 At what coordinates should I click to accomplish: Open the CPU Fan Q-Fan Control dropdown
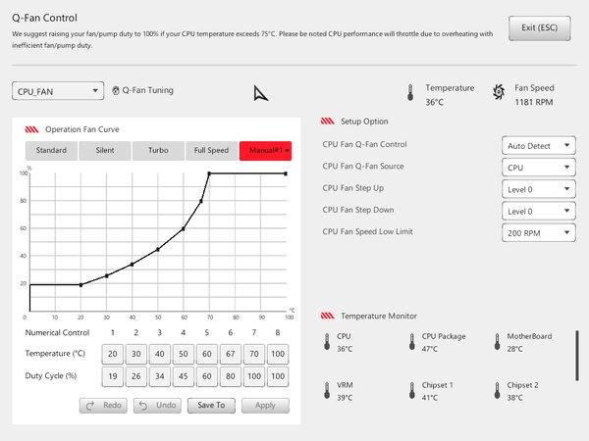coord(539,145)
